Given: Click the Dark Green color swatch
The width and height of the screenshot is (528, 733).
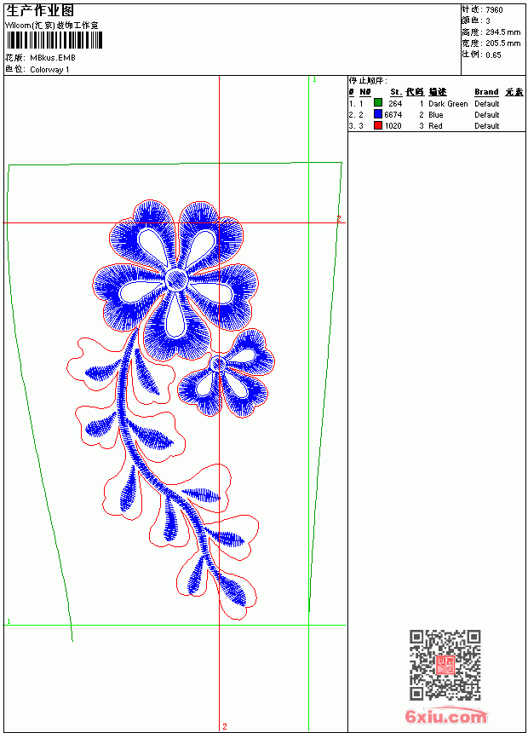Looking at the screenshot, I should coord(378,103).
